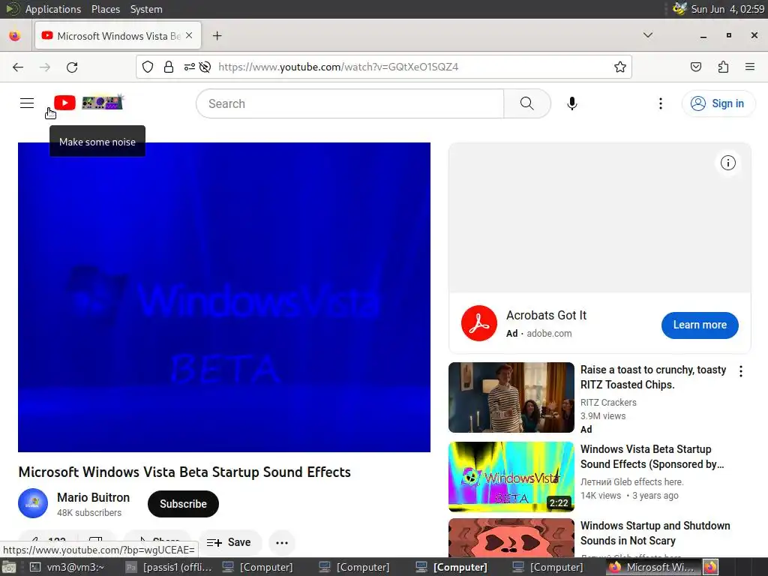The height and width of the screenshot is (576, 768).
Task: Click the video player area
Action: tap(223, 297)
